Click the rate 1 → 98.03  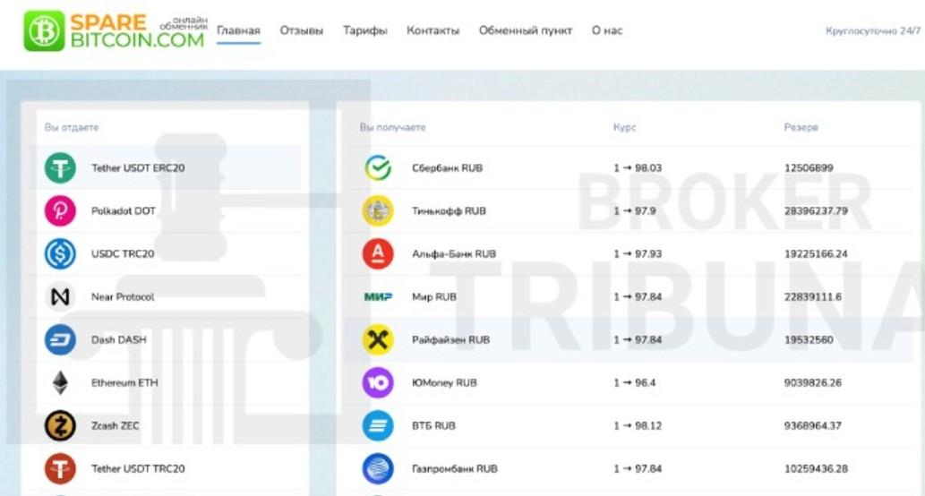tap(638, 168)
